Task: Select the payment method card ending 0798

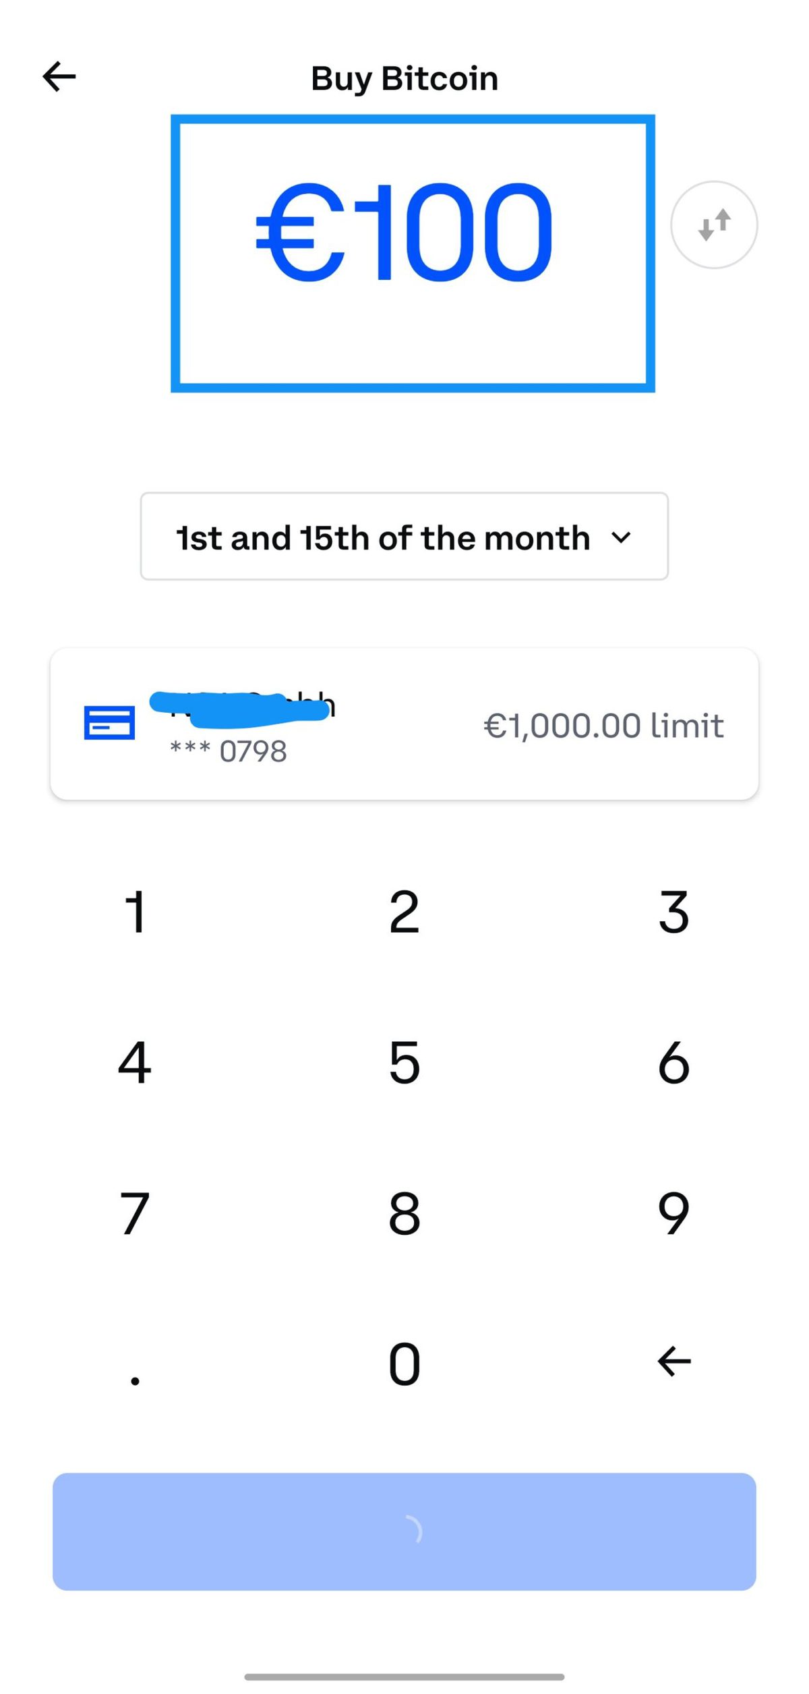Action: tap(404, 724)
